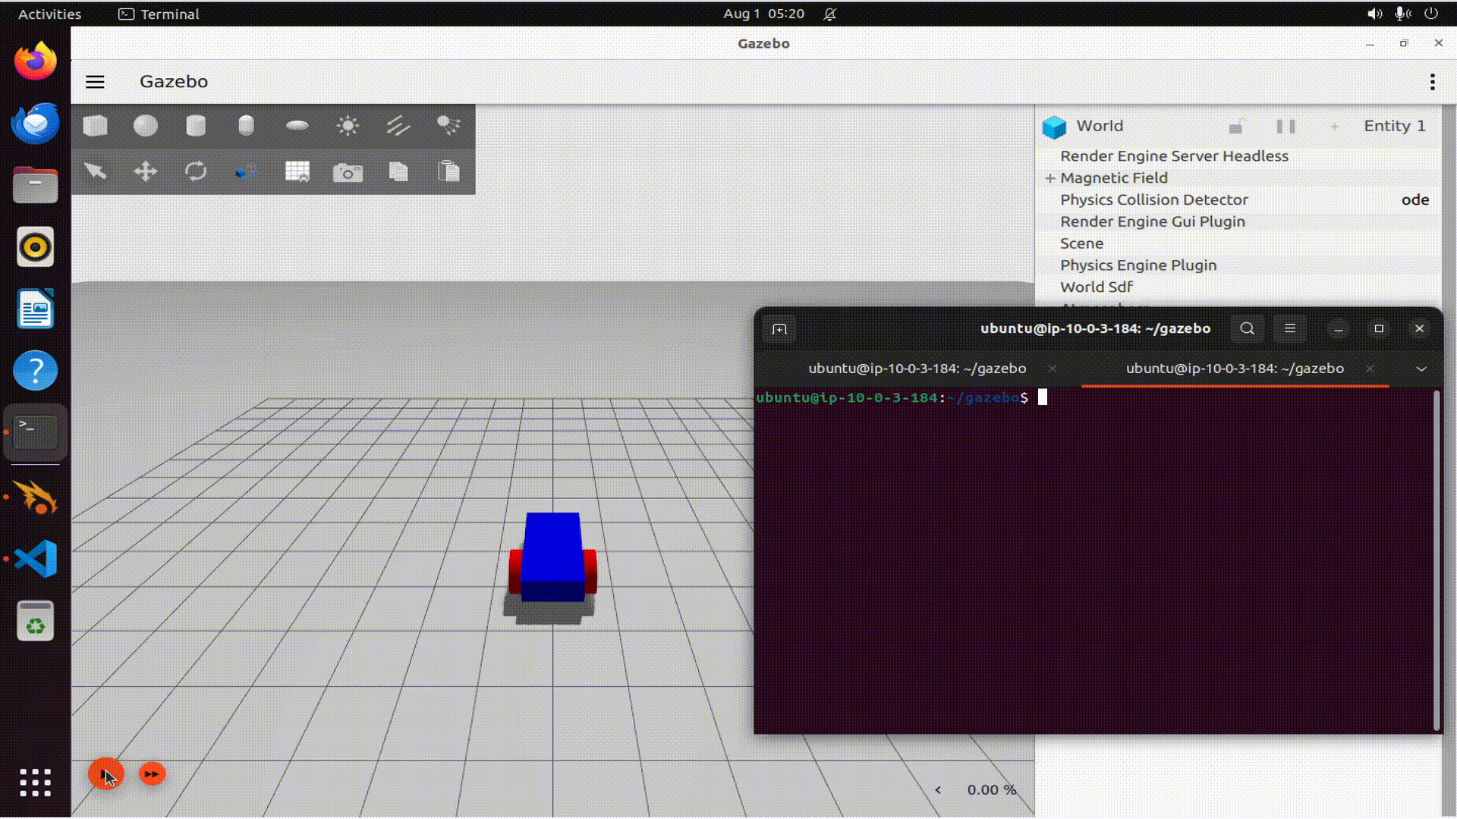
Task: Switch to the first terminal tab
Action: point(917,369)
